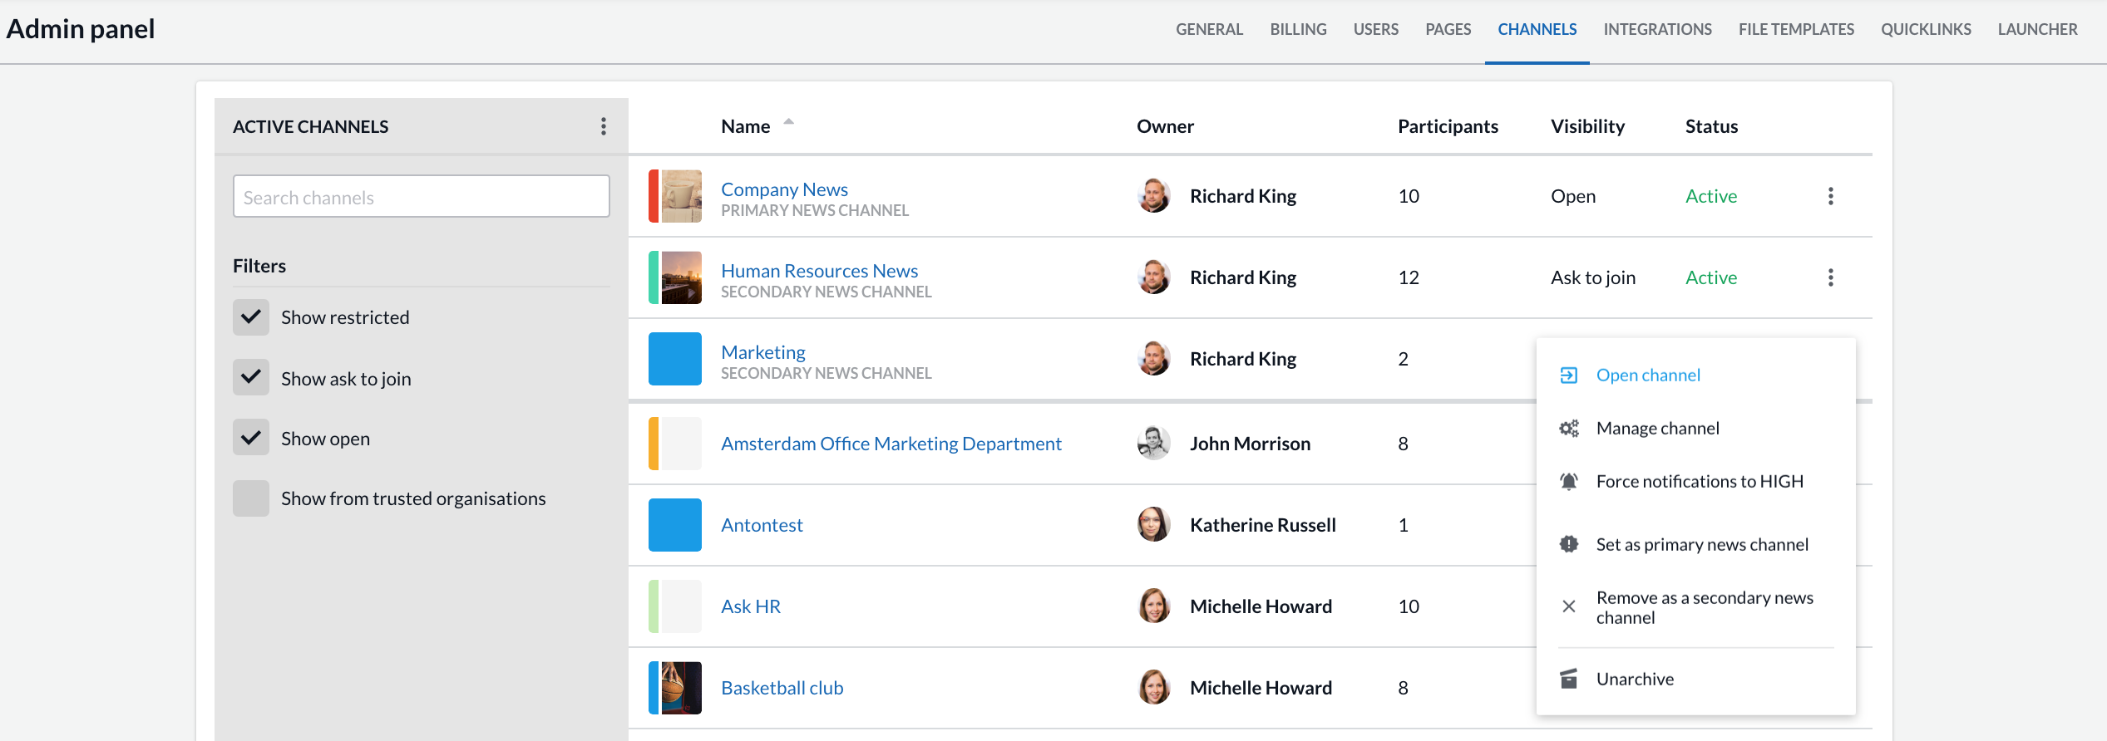Click the blue Marketing channel color swatch
This screenshot has width=2107, height=741.
674,359
